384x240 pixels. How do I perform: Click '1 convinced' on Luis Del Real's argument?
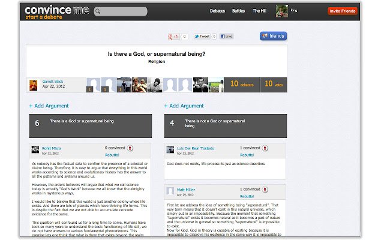point(250,148)
